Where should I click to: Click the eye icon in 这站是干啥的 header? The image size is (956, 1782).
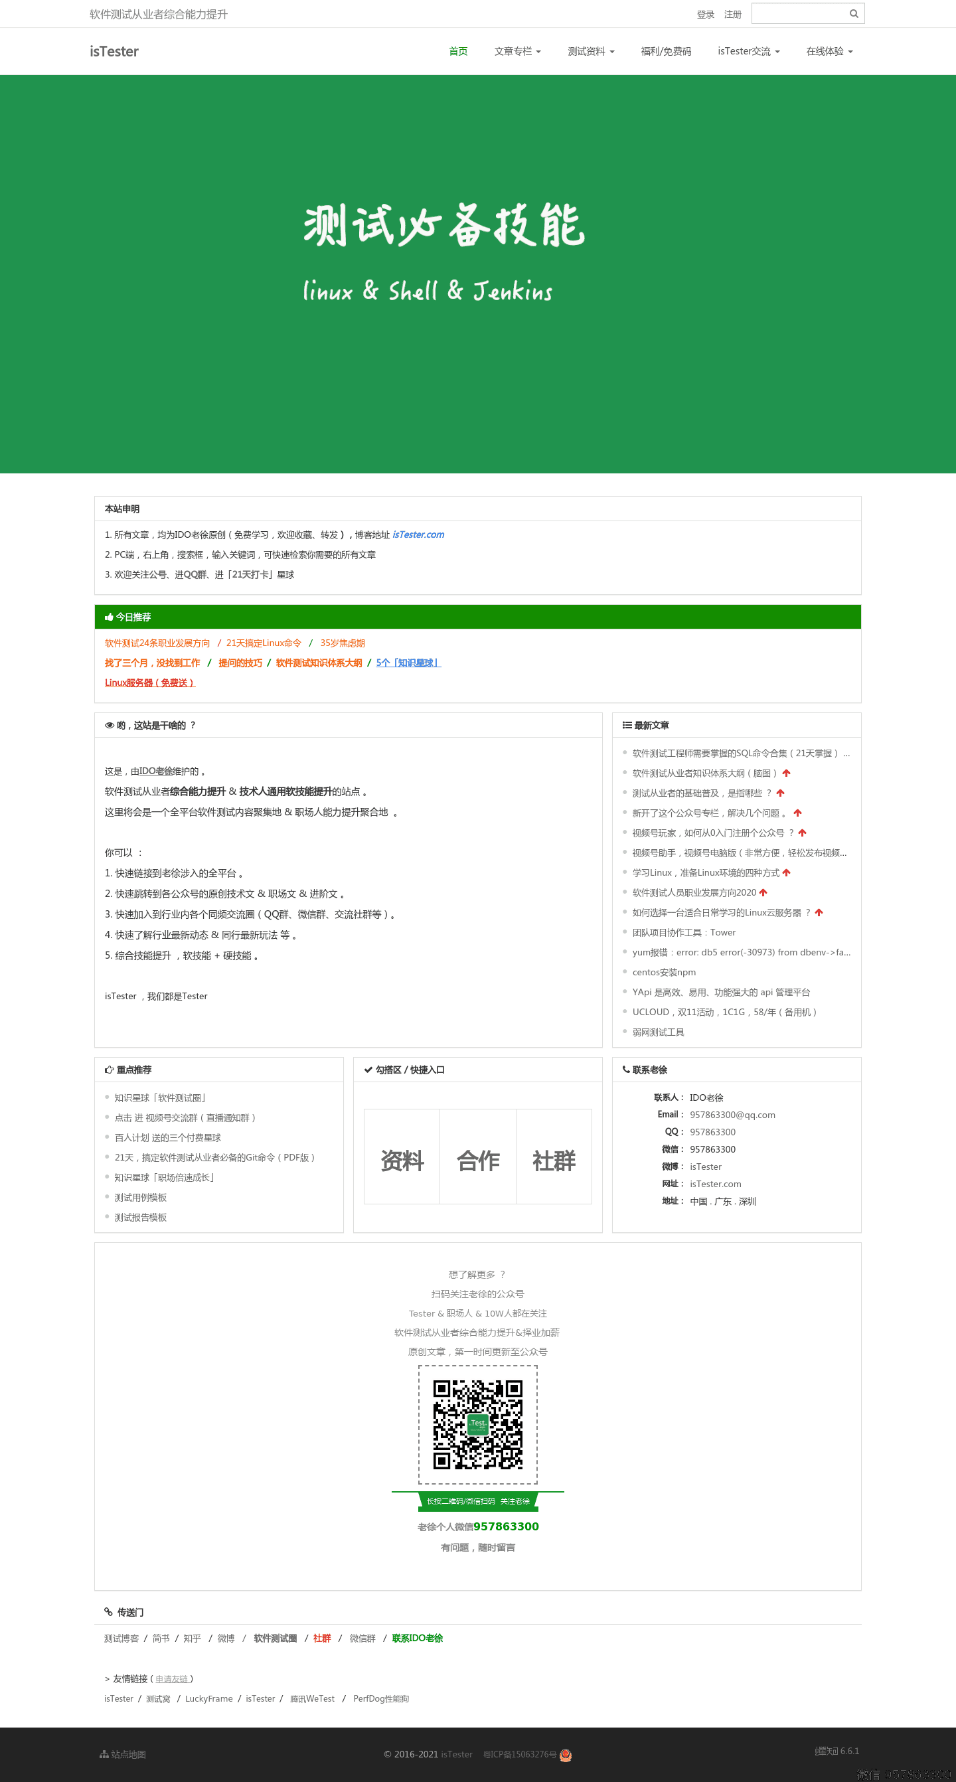point(110,725)
